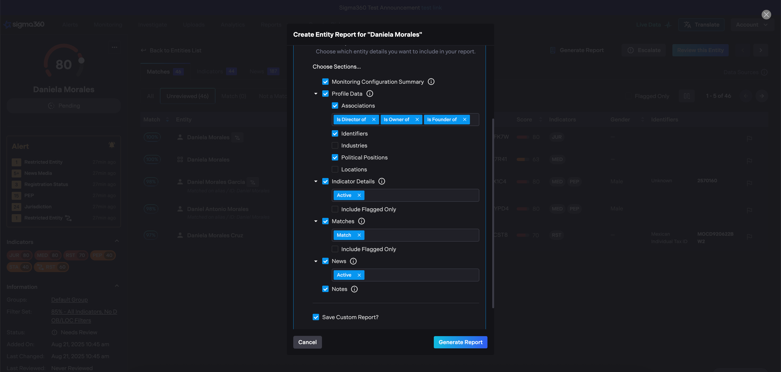
Task: Uncheck Save Custom Report option
Action: (x=316, y=317)
